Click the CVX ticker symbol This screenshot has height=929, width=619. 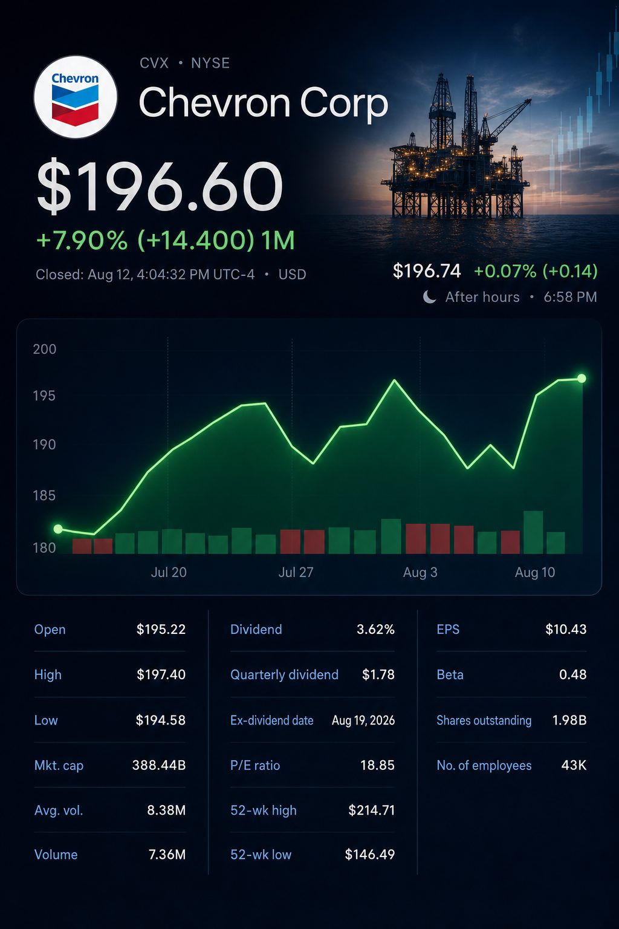pyautogui.click(x=154, y=63)
